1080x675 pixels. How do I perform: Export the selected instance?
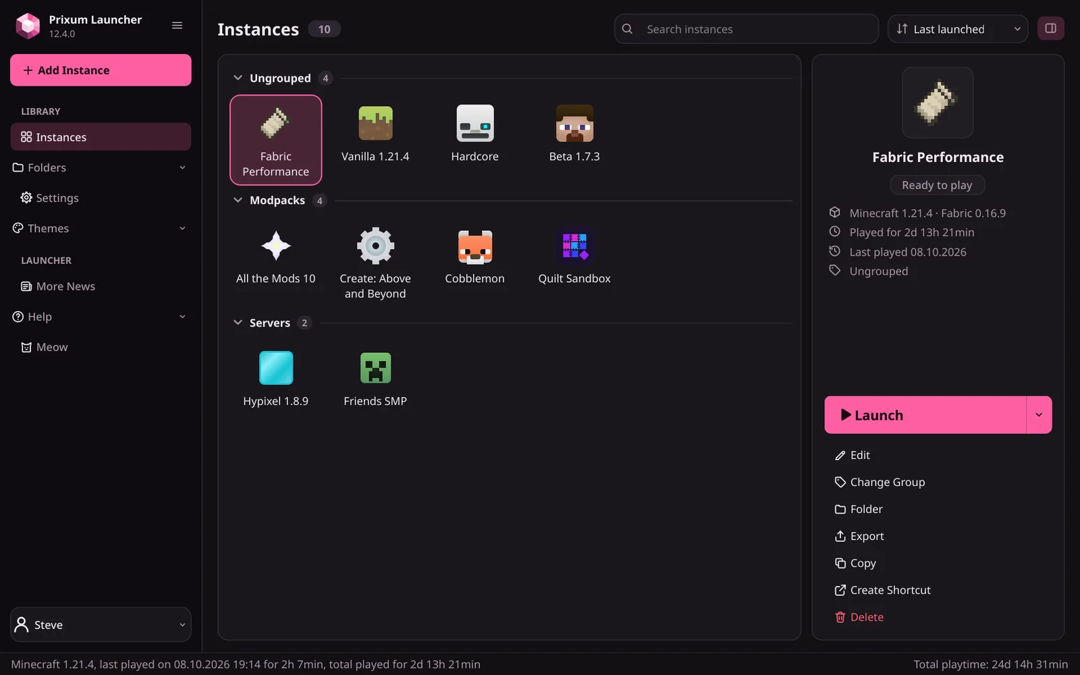[x=938, y=536]
